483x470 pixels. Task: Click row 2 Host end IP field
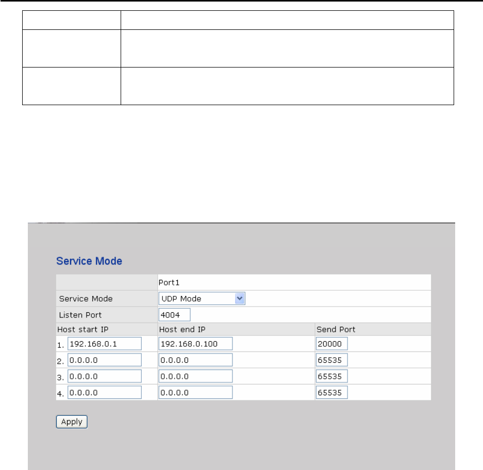tap(195, 360)
